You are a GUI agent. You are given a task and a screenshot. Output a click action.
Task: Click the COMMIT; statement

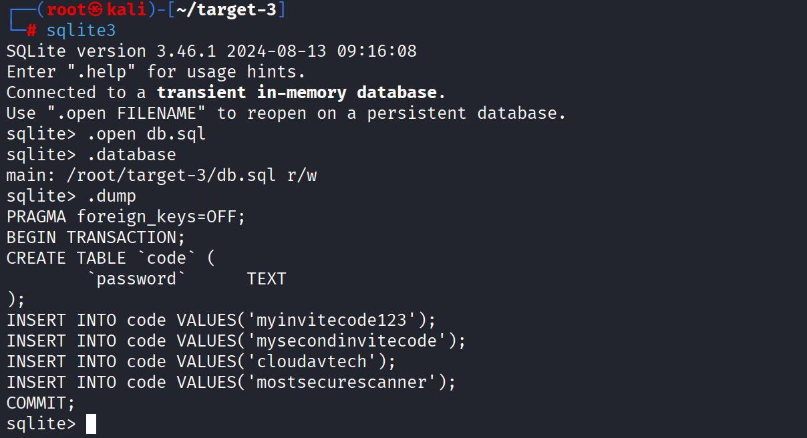pos(41,403)
